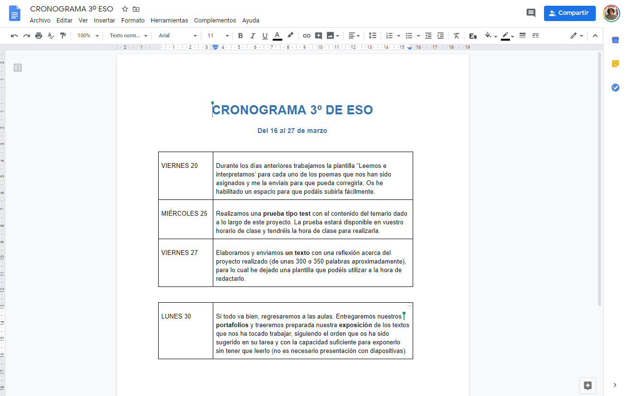The height and width of the screenshot is (396, 625).
Task: Select the paint format roller icon
Action: tap(63, 36)
